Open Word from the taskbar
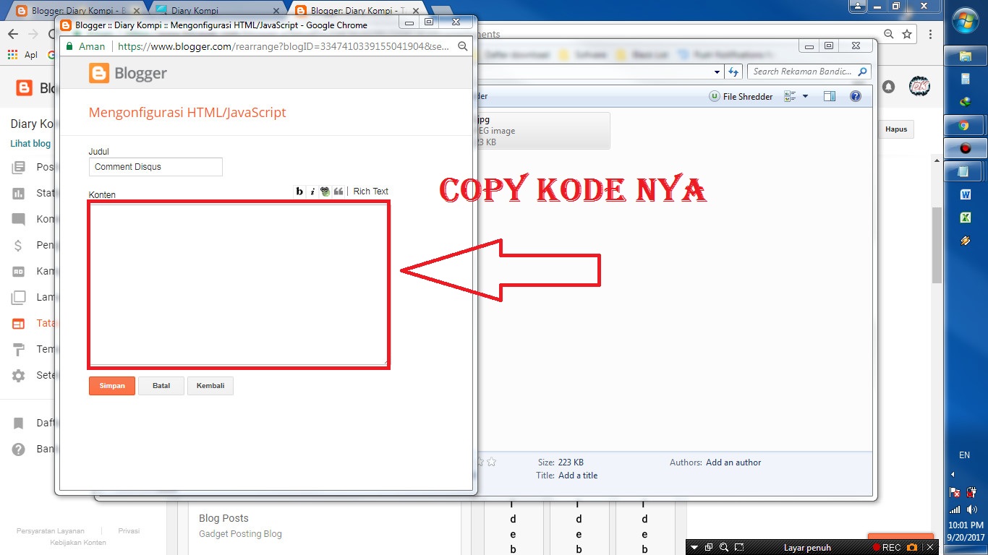988x555 pixels. tap(965, 194)
